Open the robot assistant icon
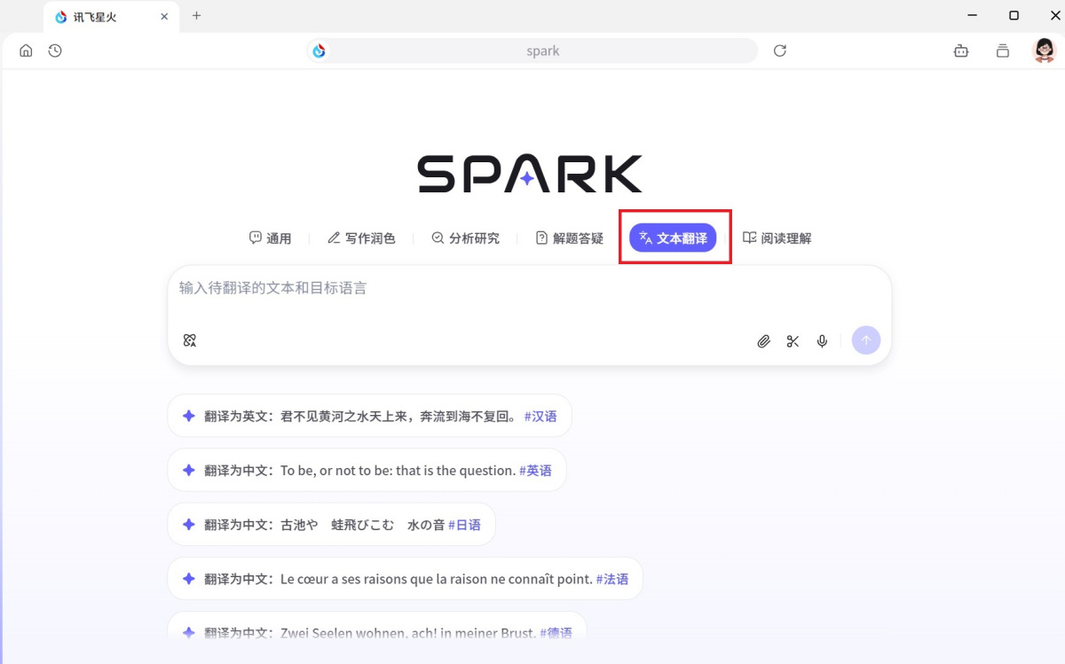This screenshot has width=1065, height=664. click(961, 51)
